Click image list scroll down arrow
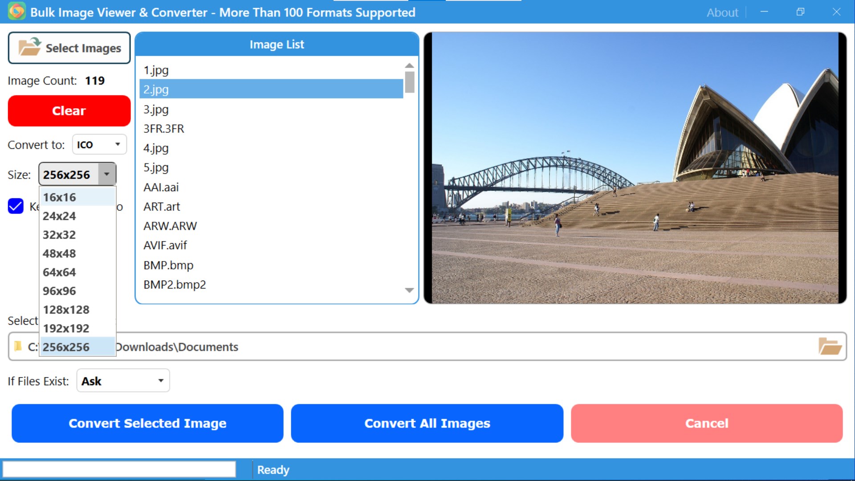 tap(409, 290)
